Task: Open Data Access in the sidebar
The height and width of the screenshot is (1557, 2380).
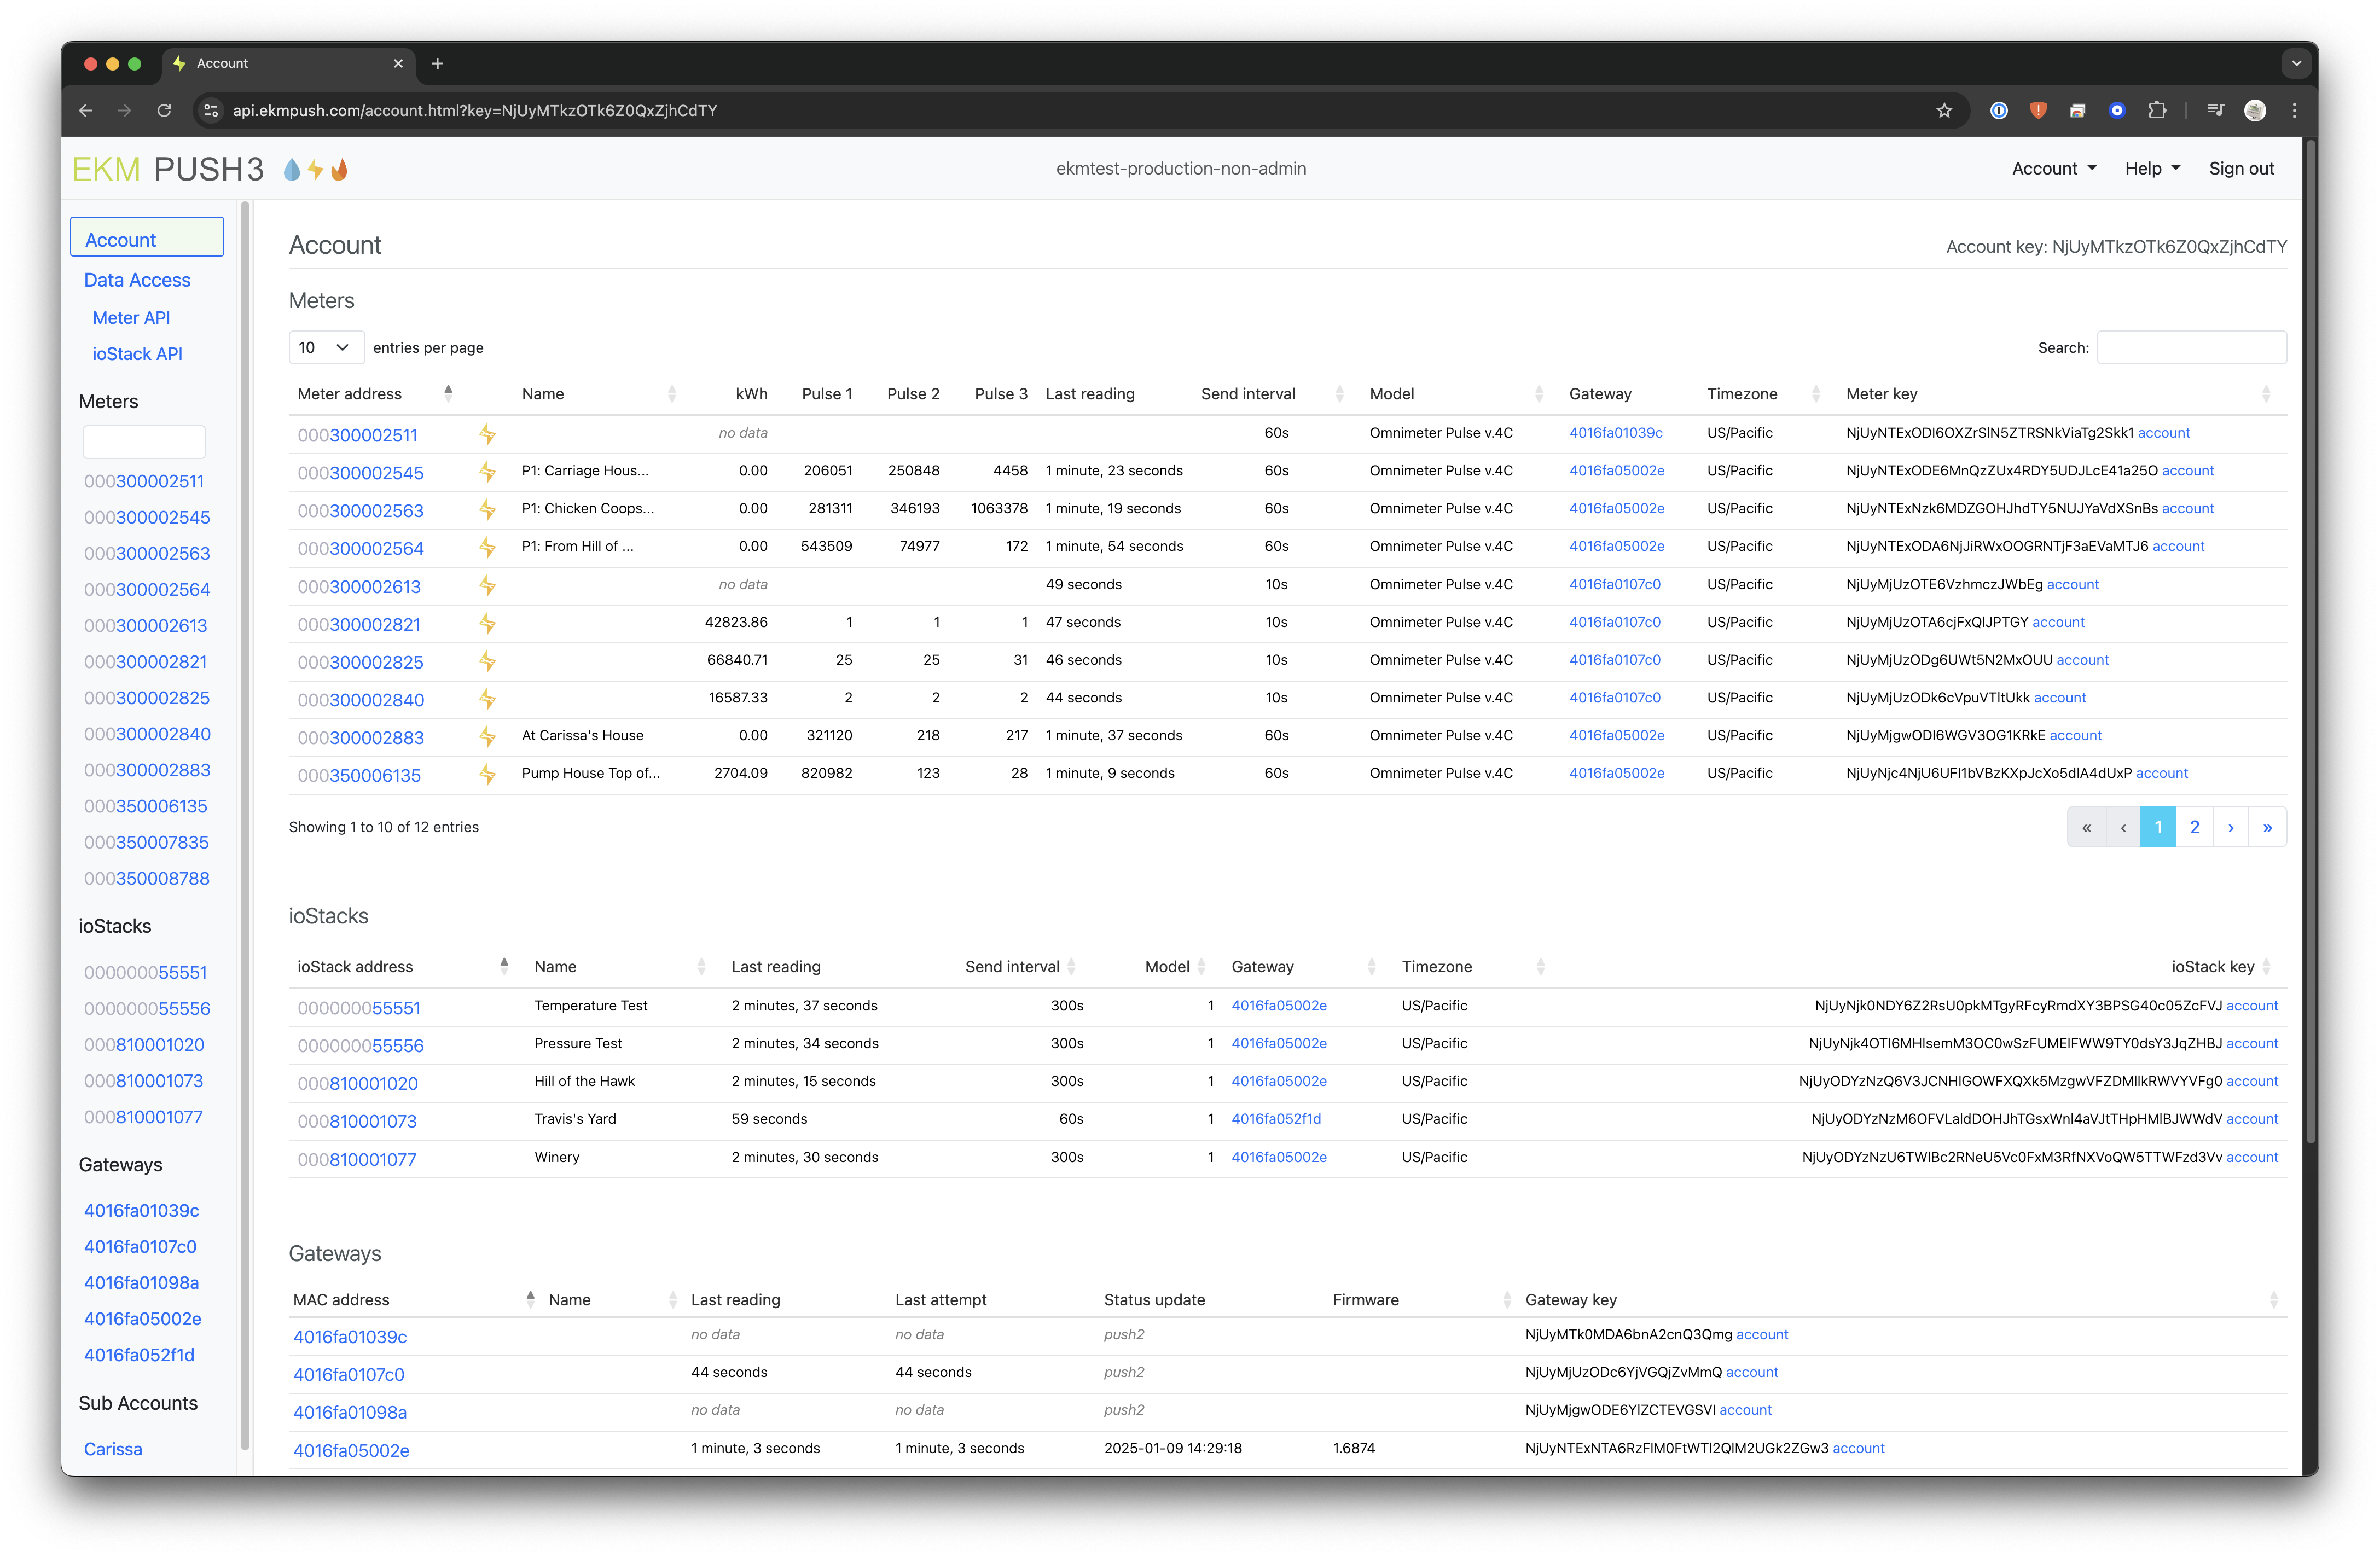Action: [x=137, y=280]
